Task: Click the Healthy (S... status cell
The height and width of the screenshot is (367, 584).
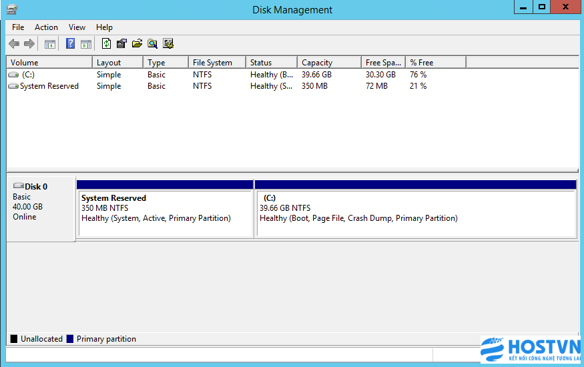Action: [x=272, y=86]
